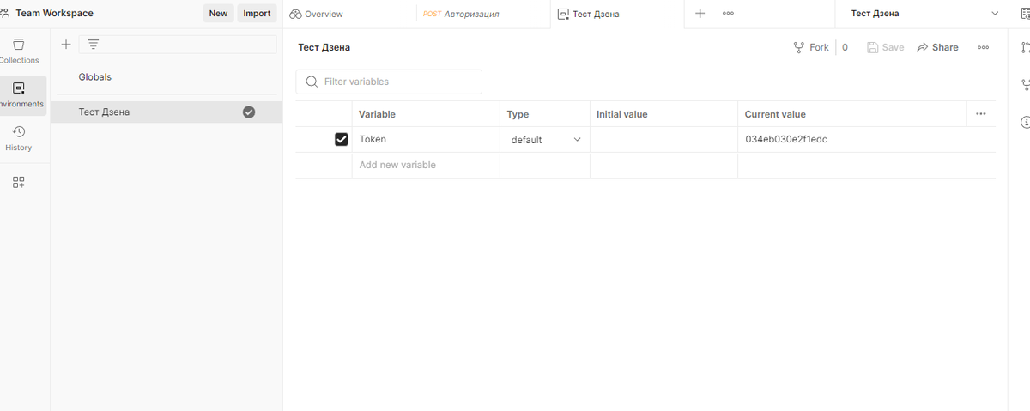Fork the environment
This screenshot has height=411, width=1030.
pos(811,47)
